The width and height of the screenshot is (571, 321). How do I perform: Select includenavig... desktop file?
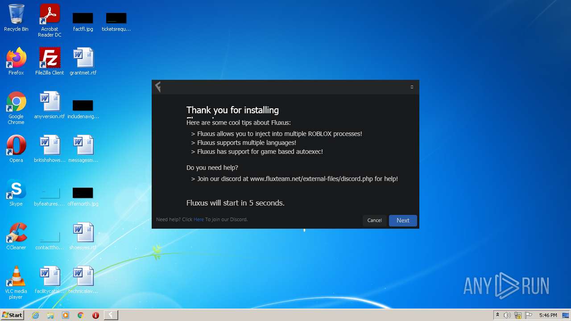83,109
